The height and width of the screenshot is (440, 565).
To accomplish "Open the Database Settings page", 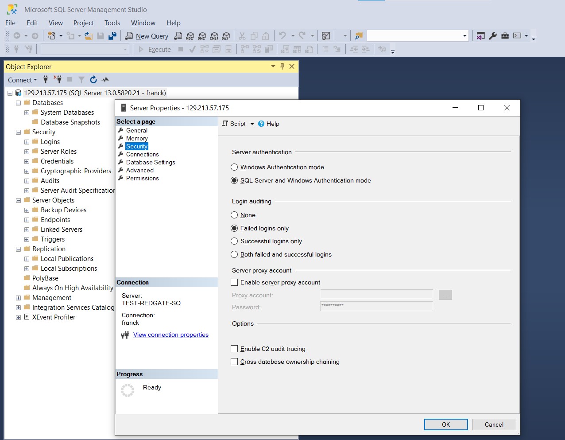I will [x=151, y=162].
